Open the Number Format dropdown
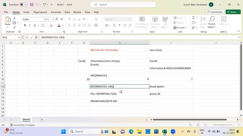Image resolution: width=243 pixels, height=136 pixels. (x=131, y=19)
